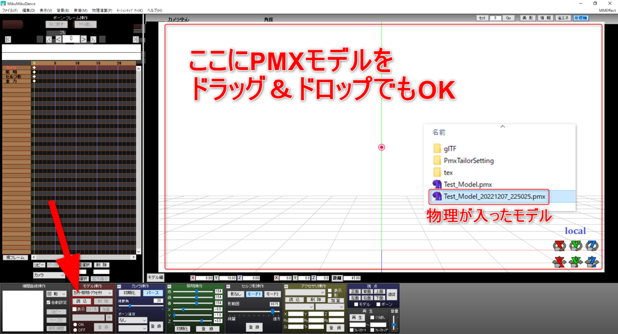618x334 pixels.
Task: Open the accessory selection dropdown
Action: tap(305, 292)
